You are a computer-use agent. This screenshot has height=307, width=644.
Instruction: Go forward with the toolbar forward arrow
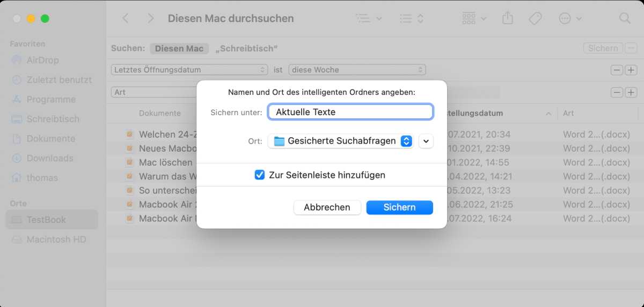click(x=151, y=18)
